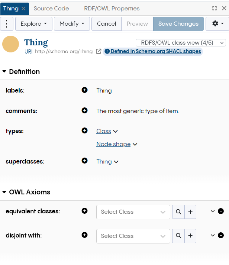Open the gear settings dropdown
229x265 pixels.
coord(218,24)
